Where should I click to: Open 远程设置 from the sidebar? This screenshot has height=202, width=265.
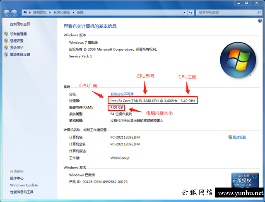[x=17, y=41]
